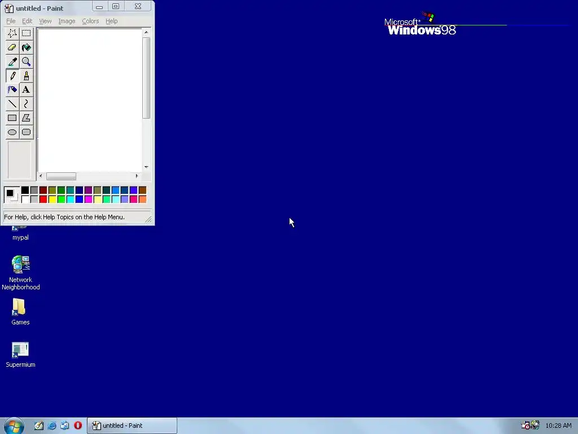This screenshot has height=434, width=578.
Task: Click the horizontal scrollbar right arrow
Action: click(x=137, y=176)
